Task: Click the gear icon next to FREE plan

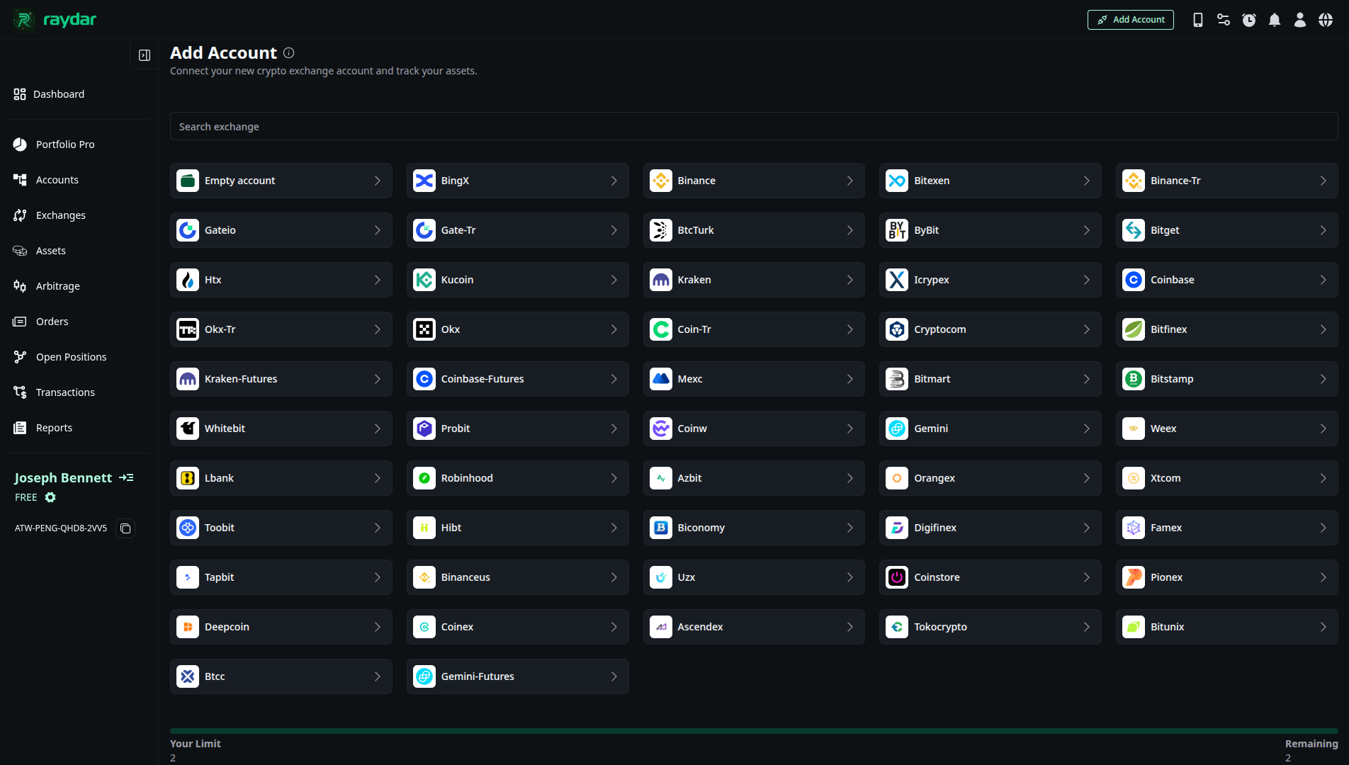Action: [x=50, y=497]
